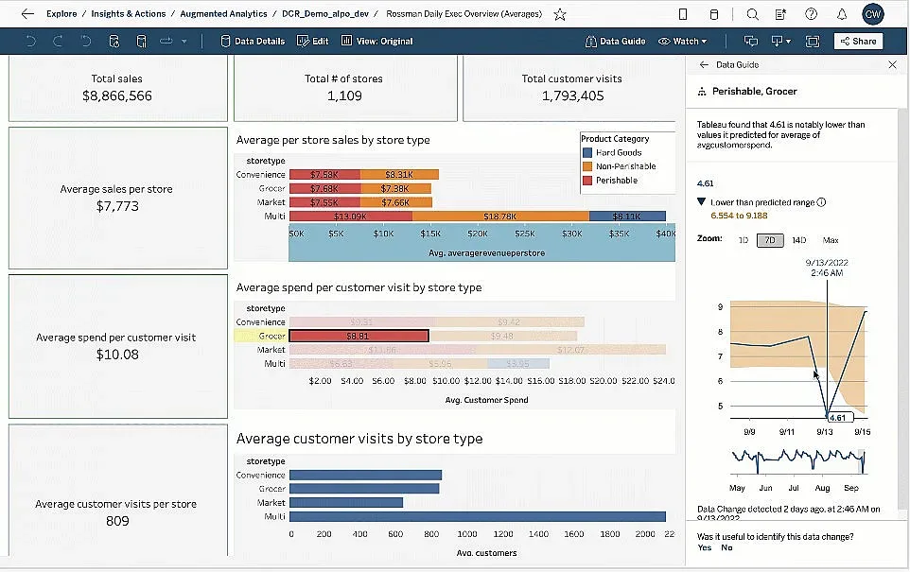The height and width of the screenshot is (572, 910).
Task: Select the 14D zoom option
Action: [x=799, y=240]
